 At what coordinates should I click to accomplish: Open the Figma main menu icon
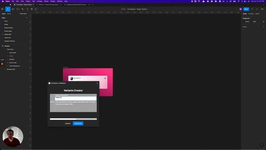[x=2, y=9]
